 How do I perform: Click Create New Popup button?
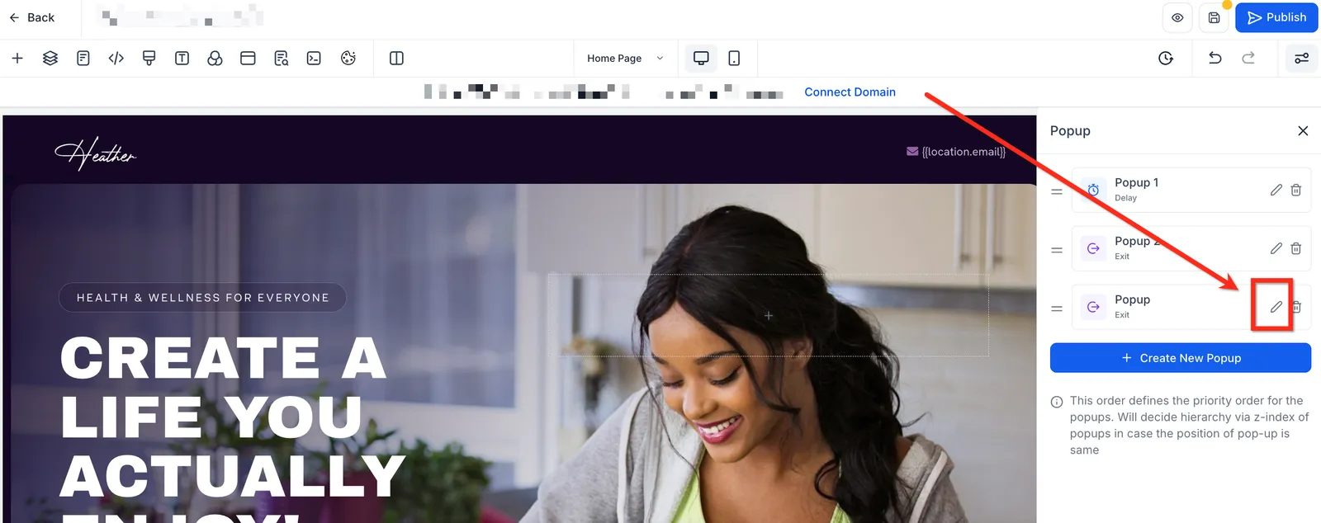1181,358
